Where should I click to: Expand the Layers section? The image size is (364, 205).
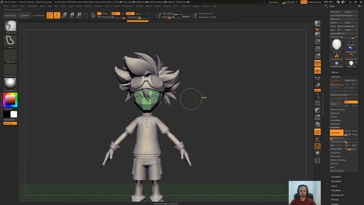[x=334, y=186]
